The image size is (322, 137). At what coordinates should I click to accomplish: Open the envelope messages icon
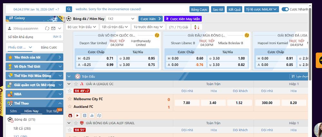point(53,29)
